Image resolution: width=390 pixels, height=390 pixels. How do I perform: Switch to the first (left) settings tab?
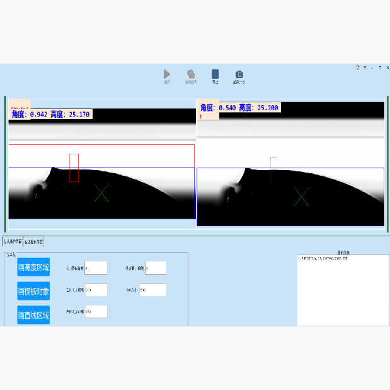click(x=13, y=241)
